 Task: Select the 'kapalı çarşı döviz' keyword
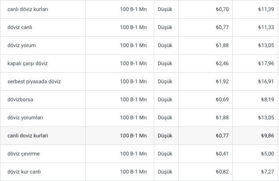(28, 63)
